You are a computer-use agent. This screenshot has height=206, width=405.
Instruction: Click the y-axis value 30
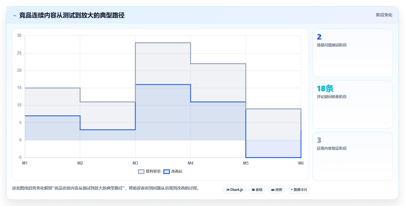click(19, 36)
